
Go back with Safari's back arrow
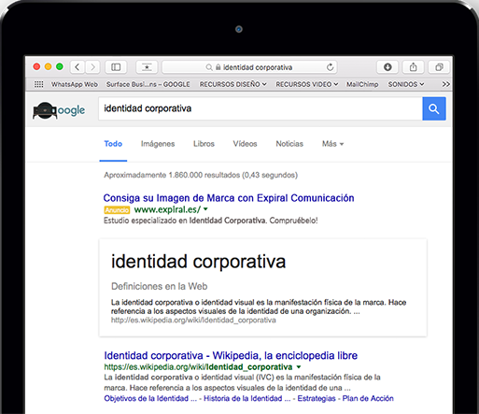(77, 67)
